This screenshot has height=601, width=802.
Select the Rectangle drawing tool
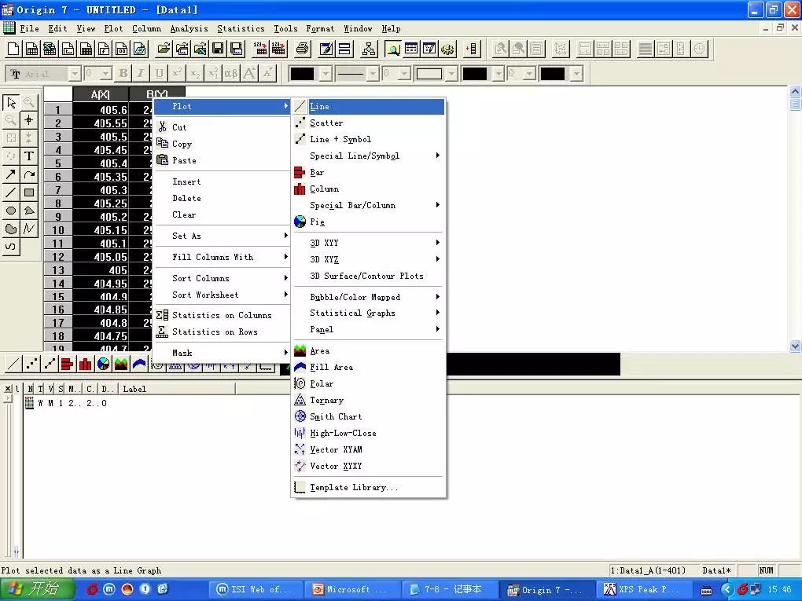click(29, 192)
